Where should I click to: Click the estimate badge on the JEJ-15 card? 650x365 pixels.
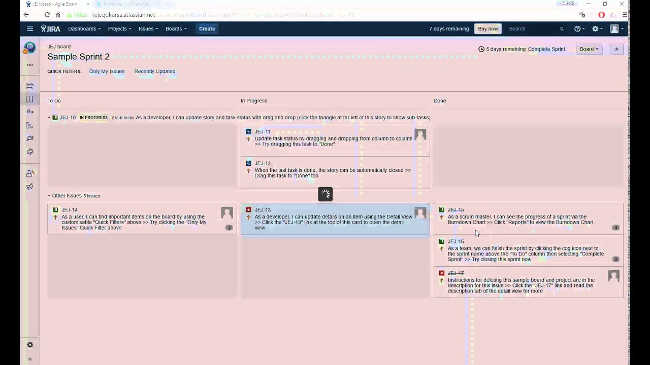tap(615, 228)
